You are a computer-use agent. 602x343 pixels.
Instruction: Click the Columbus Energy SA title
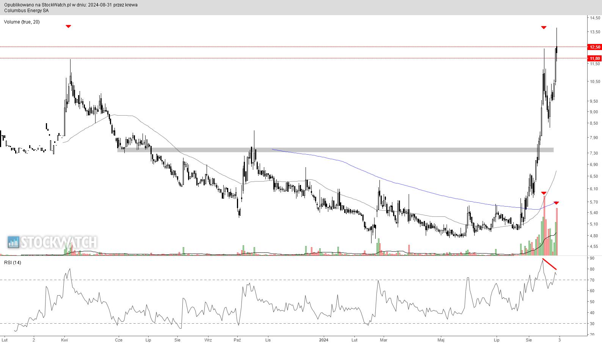[x=26, y=11]
